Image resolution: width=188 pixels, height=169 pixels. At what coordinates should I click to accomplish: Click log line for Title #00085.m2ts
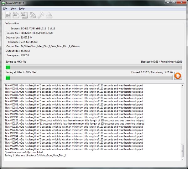click(74, 95)
